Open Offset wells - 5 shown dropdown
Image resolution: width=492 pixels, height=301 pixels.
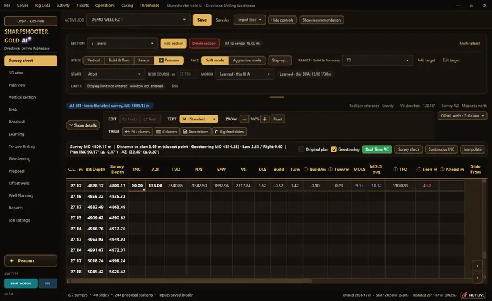(462, 115)
